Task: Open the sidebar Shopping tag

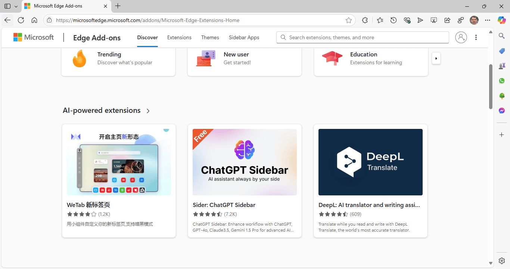Action: pyautogui.click(x=502, y=51)
